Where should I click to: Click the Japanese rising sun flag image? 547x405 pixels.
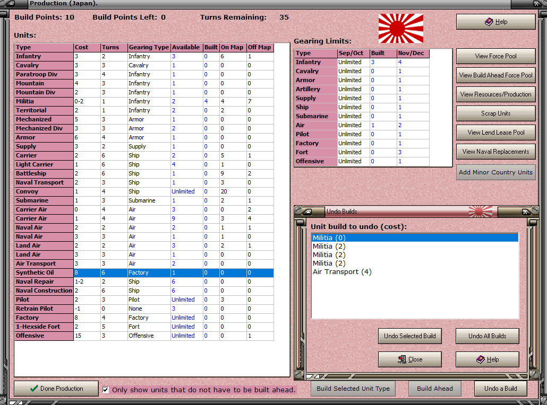401,28
